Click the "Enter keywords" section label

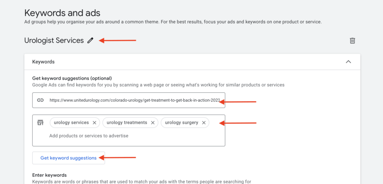[49, 175]
